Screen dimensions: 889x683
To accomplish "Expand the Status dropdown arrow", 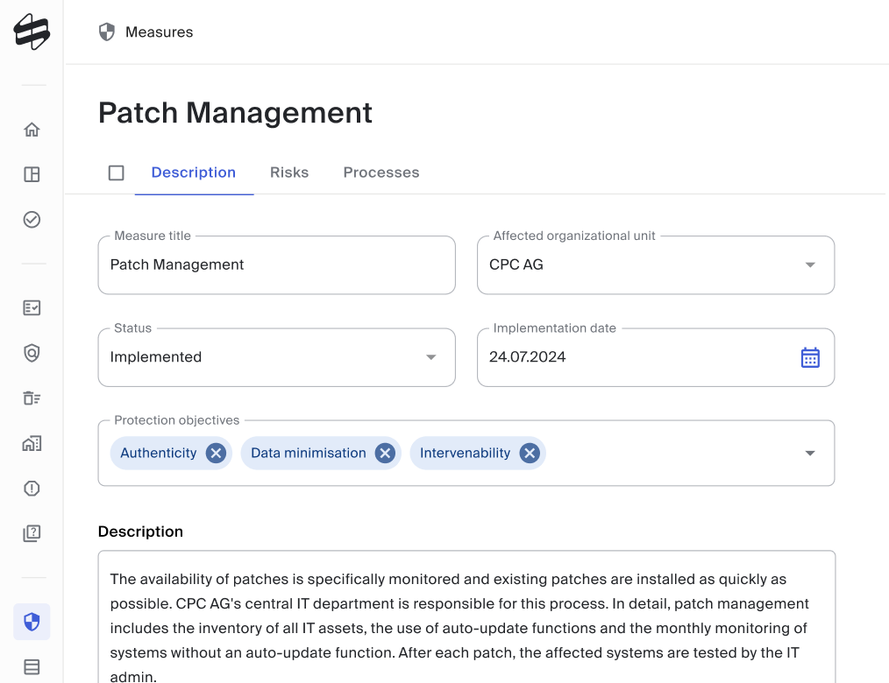I will [430, 357].
